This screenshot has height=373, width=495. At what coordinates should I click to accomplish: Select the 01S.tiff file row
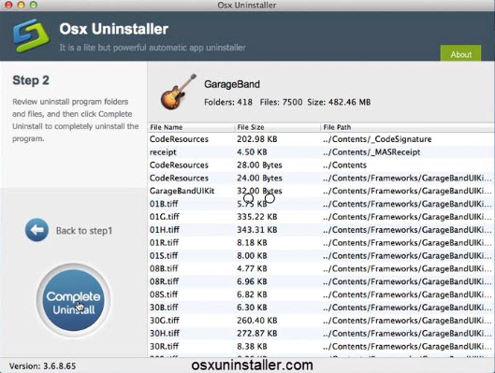point(321,255)
